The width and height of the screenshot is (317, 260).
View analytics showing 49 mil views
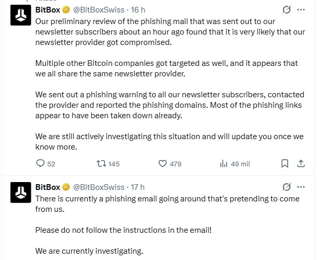(235, 164)
